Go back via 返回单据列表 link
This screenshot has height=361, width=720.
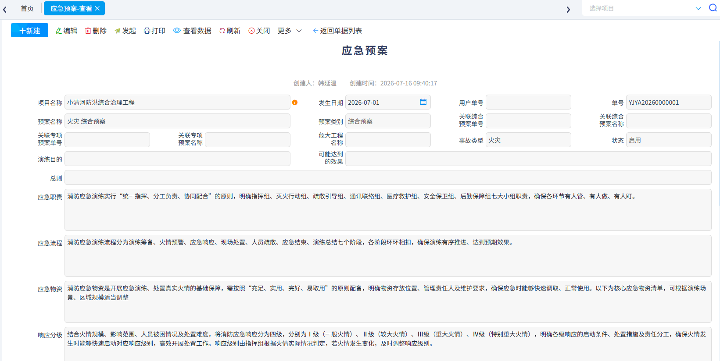point(337,31)
